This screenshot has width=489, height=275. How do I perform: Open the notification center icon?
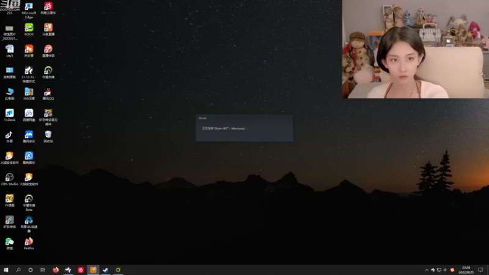[480, 270]
